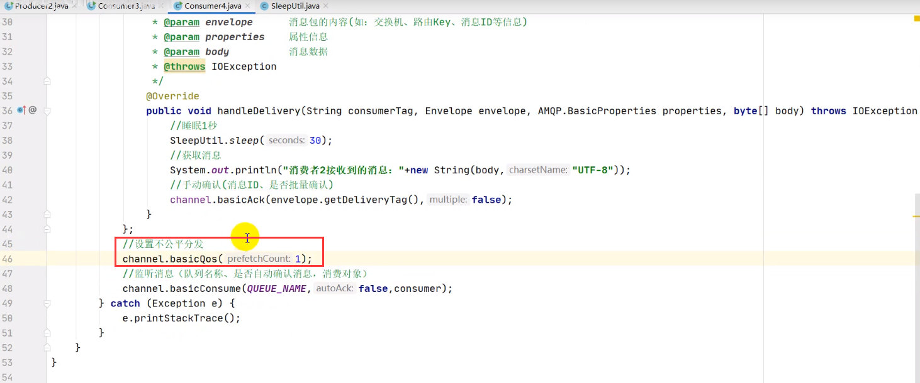Click the yellow warning indicator at top of scrollbar
This screenshot has height=383, width=920.
click(x=916, y=19)
